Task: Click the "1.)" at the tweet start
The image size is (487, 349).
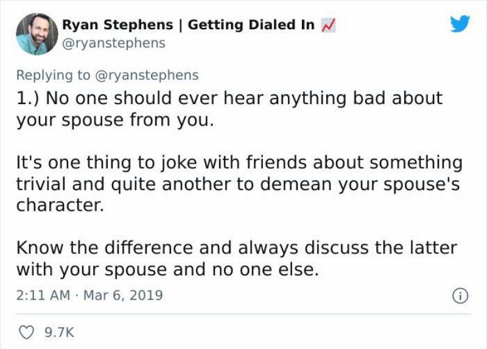Action: [x=28, y=98]
